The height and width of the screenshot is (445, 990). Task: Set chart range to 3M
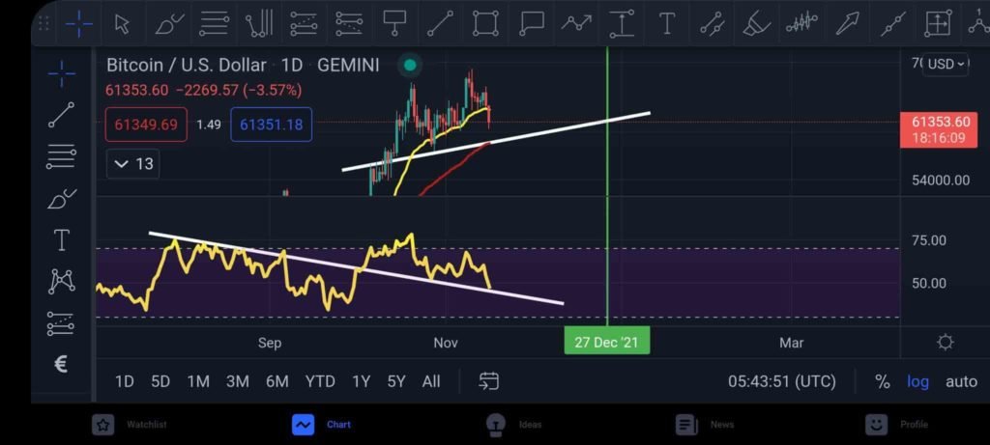coord(237,381)
